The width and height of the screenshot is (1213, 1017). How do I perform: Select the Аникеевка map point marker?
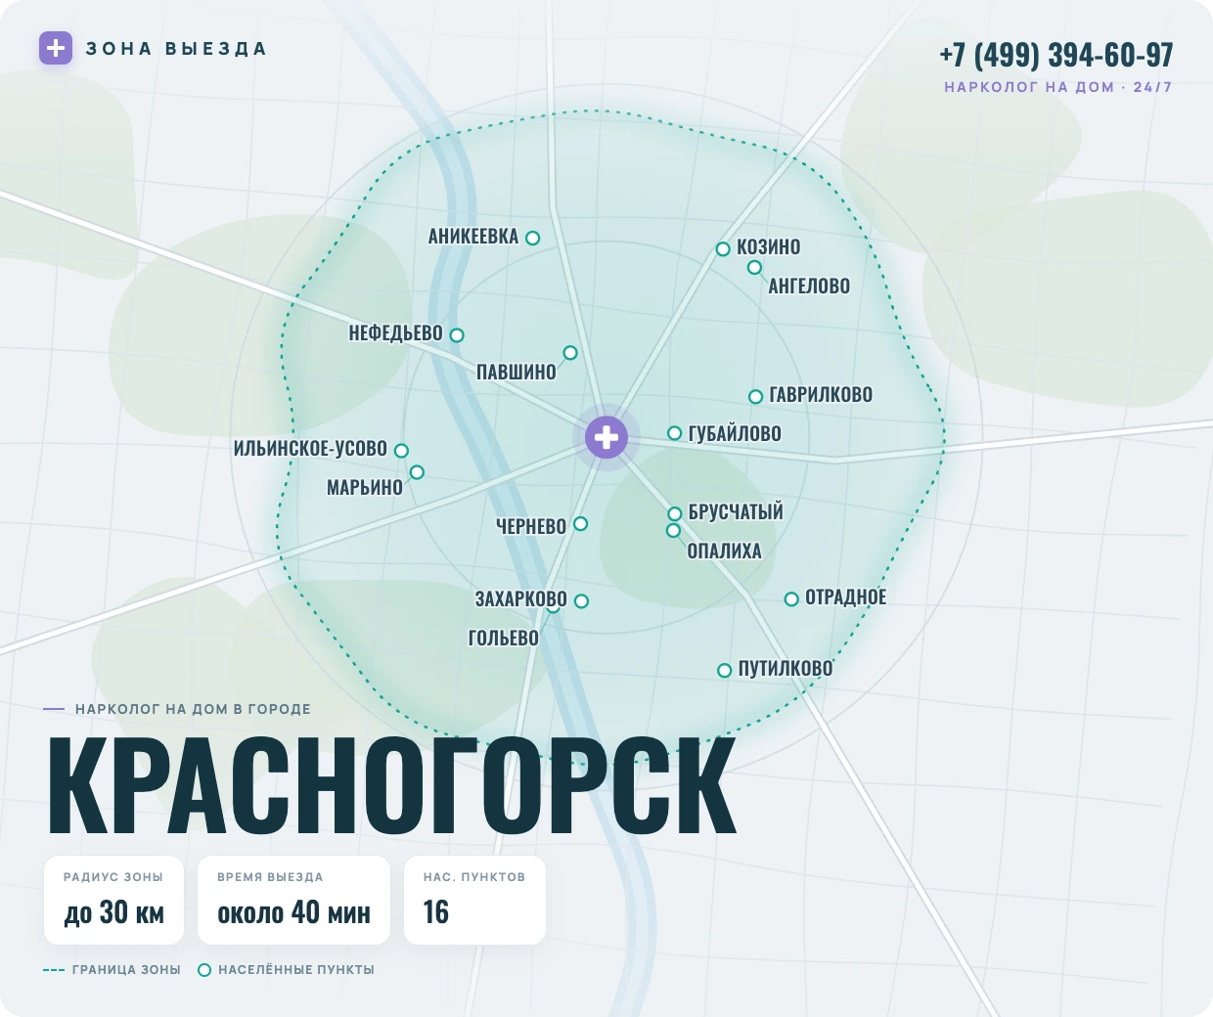coord(533,238)
